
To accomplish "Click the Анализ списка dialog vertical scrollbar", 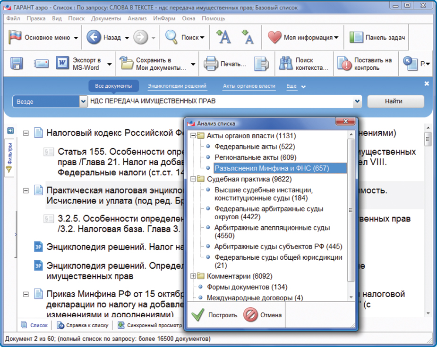I will [x=351, y=212].
